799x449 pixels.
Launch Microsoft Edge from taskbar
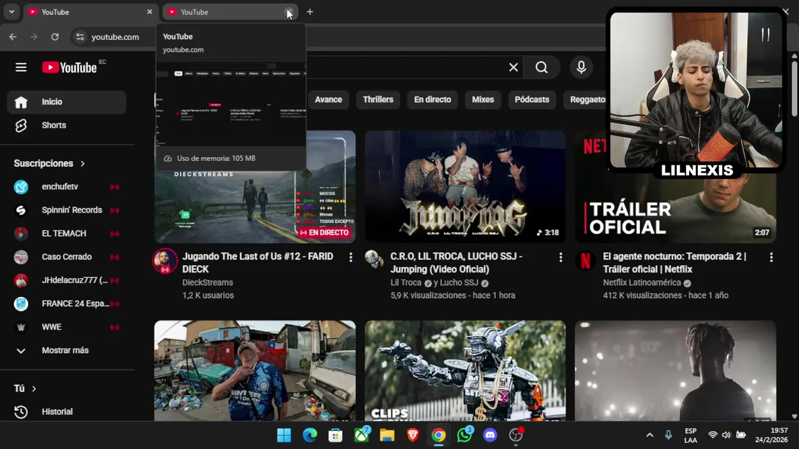point(310,435)
